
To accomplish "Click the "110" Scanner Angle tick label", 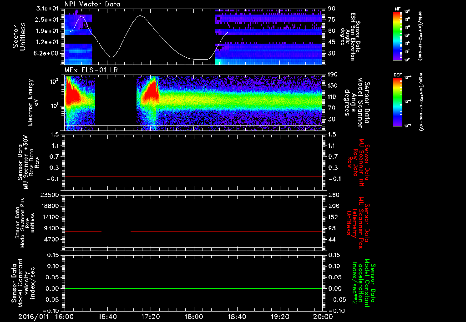I will [333, 97].
